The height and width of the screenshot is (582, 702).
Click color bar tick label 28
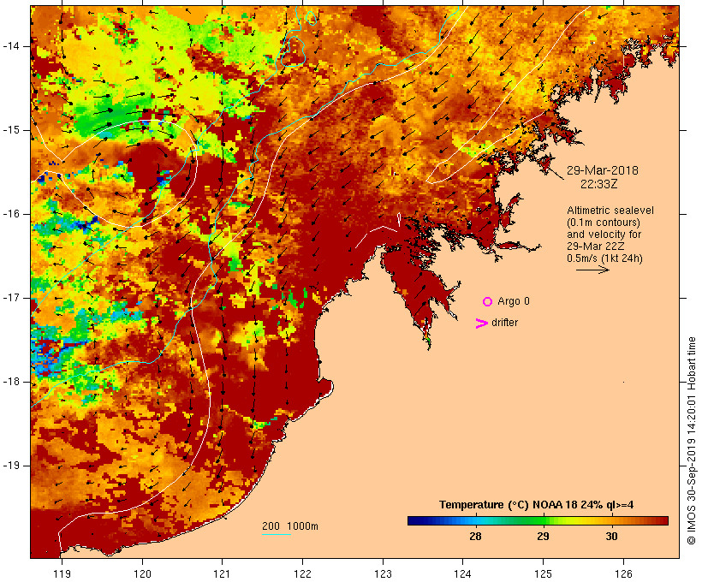475,536
